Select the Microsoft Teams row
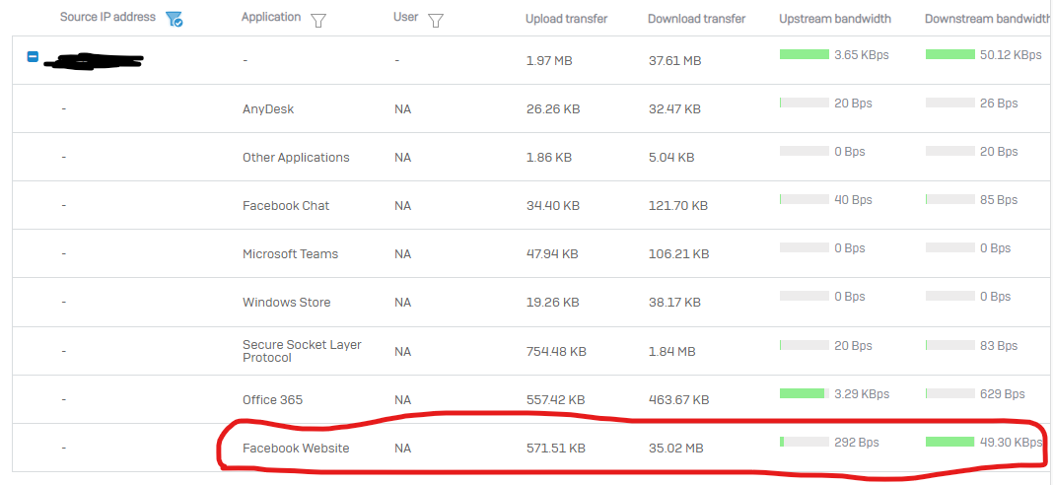The width and height of the screenshot is (1053, 485). point(530,253)
